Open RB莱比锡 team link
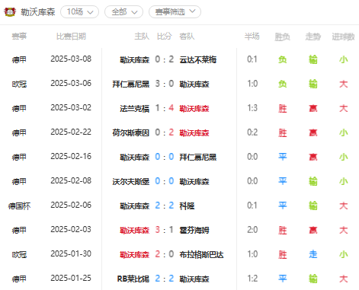359x290 pixels. pos(133,279)
